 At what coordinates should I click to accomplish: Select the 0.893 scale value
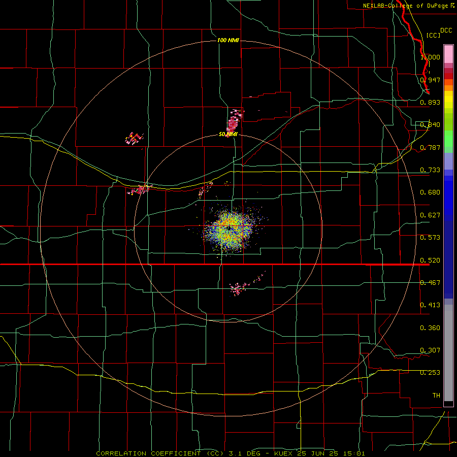[430, 102]
